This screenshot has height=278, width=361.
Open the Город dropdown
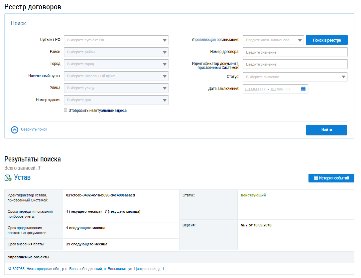[116, 64]
